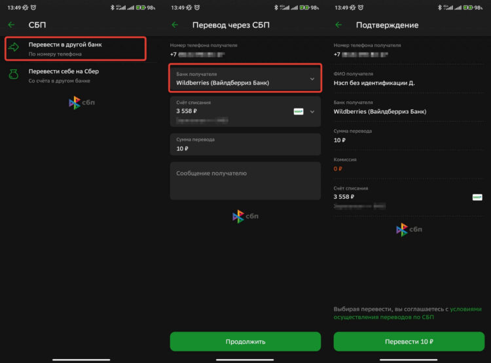
Task: Tap the Bluetooth icon on the middle screen status bar
Action: [276, 7]
